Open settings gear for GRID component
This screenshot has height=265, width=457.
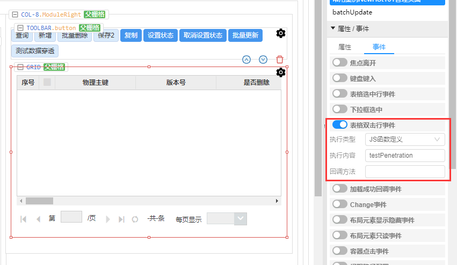(x=280, y=72)
